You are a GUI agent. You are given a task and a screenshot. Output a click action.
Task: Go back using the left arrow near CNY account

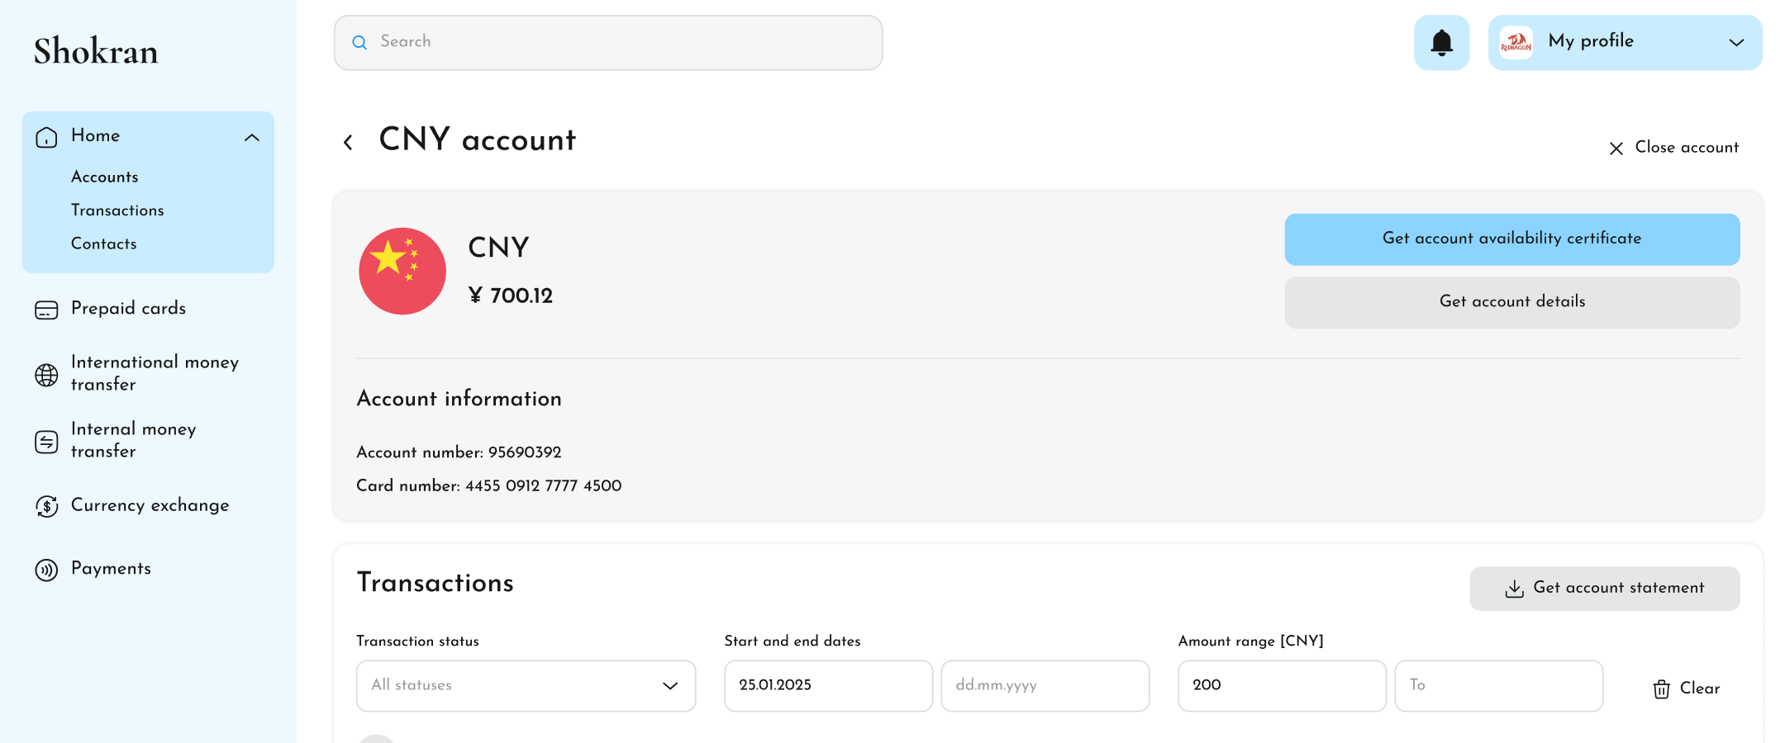pos(348,141)
